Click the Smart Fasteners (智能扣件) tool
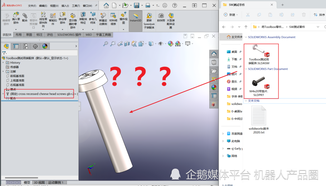The image size is (326, 186). [53, 19]
